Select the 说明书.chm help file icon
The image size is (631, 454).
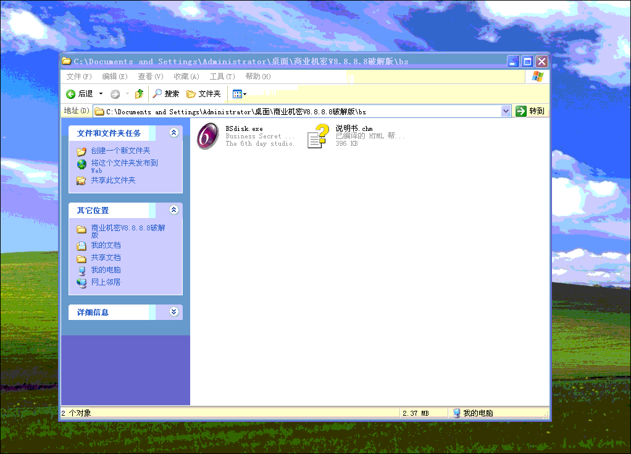pos(318,136)
